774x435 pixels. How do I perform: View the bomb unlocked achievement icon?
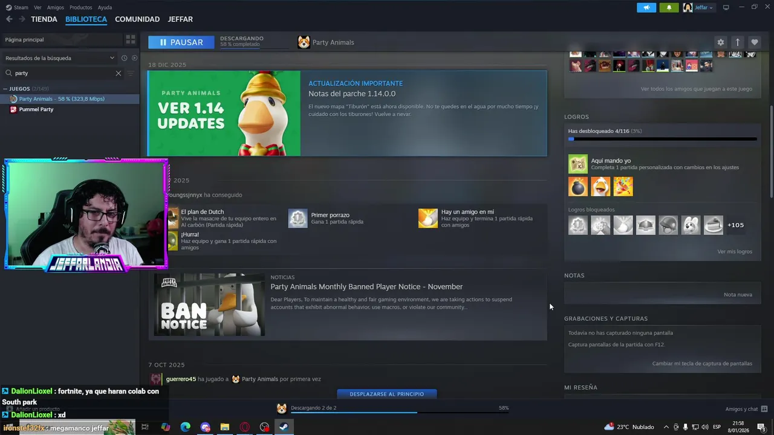[x=578, y=187]
